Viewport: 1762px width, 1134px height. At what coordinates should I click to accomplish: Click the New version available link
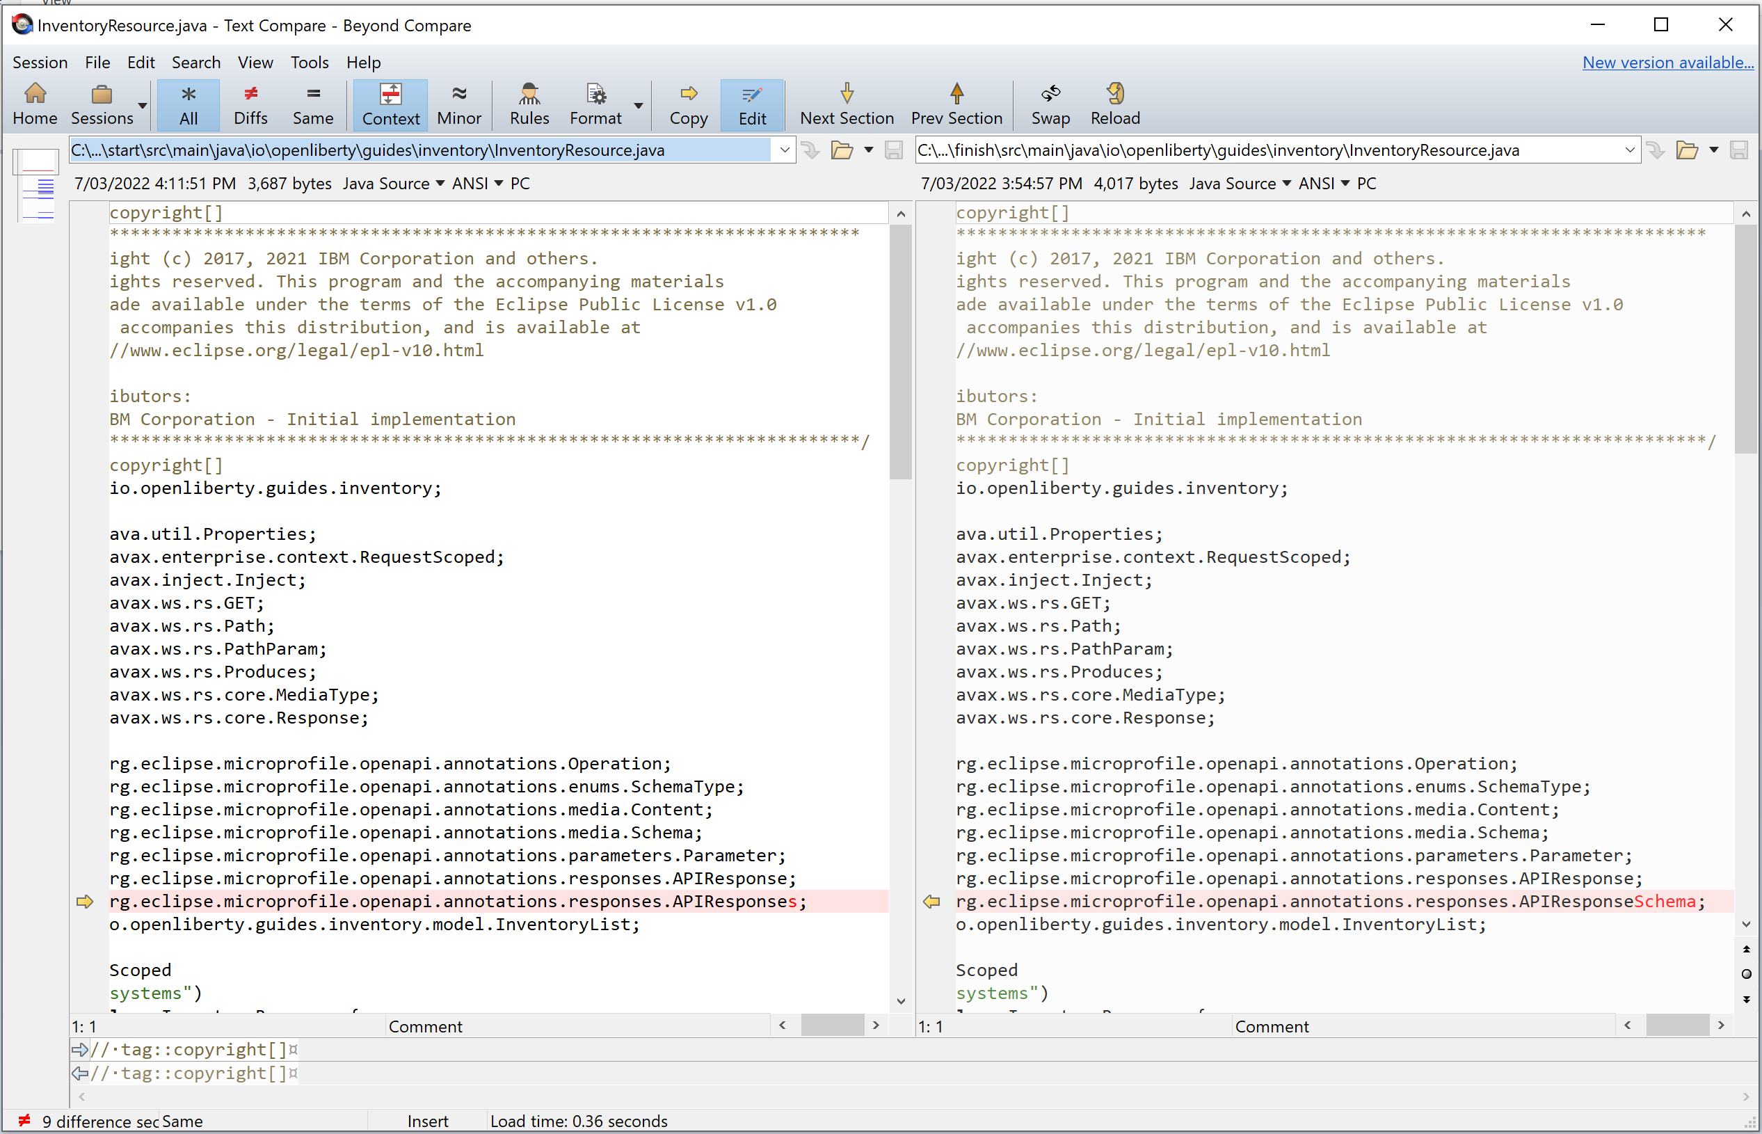click(1668, 63)
